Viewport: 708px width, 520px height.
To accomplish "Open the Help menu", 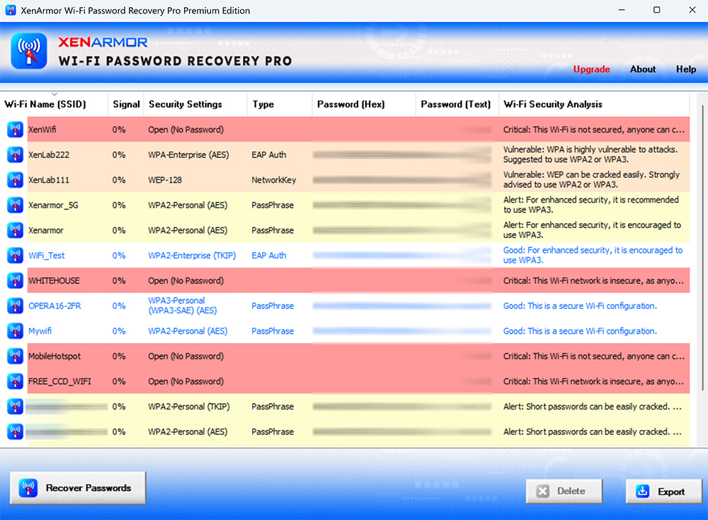I will (686, 69).
